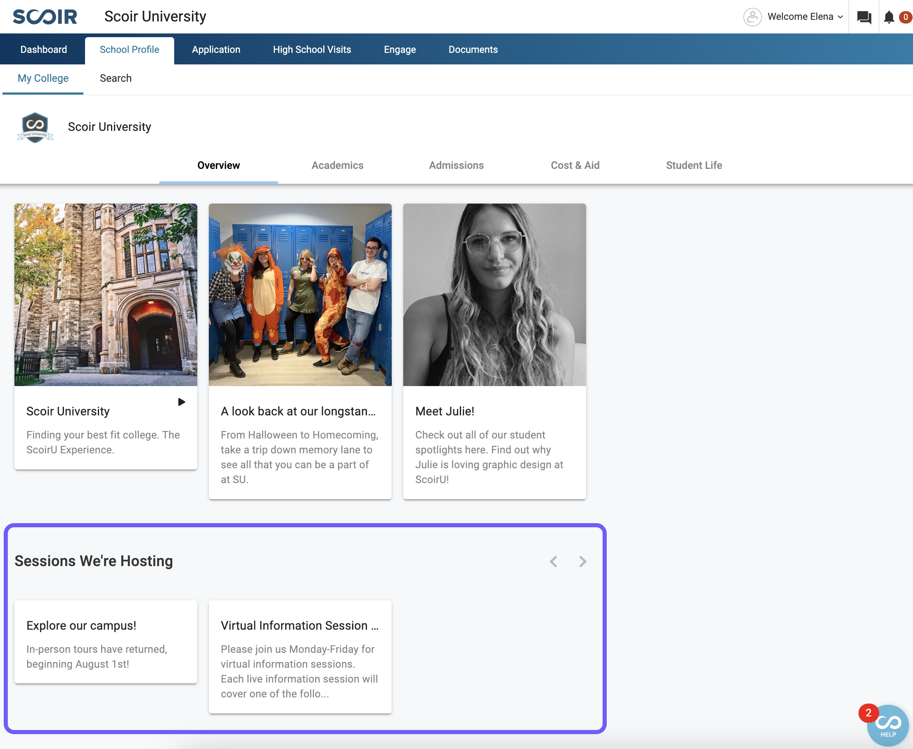Switch to Cost & Aid section
The image size is (913, 749).
(575, 165)
